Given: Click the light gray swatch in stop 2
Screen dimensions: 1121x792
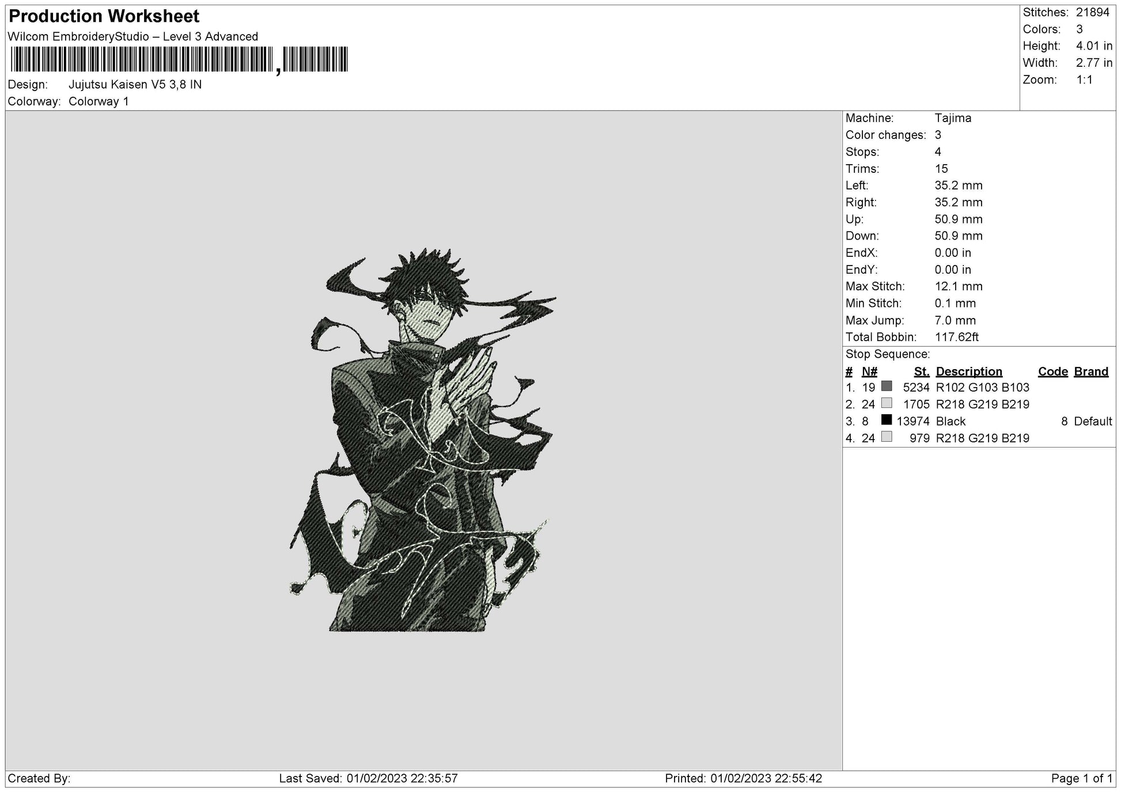Looking at the screenshot, I should point(887,403).
